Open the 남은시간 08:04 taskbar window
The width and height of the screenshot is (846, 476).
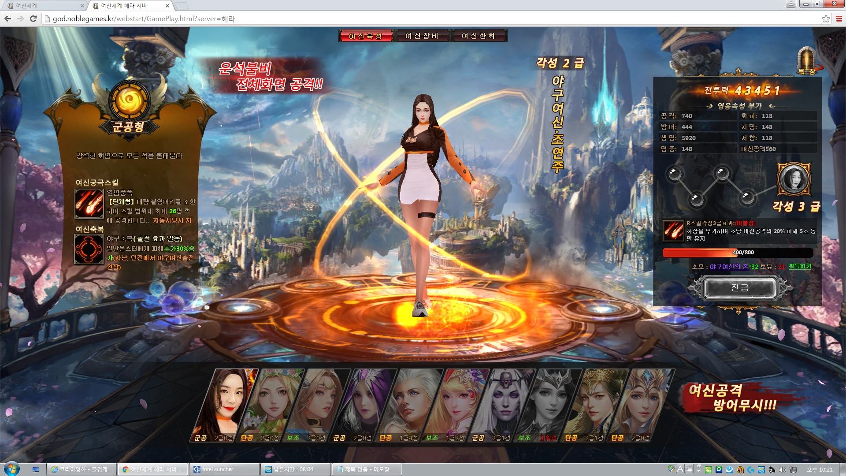click(296, 469)
